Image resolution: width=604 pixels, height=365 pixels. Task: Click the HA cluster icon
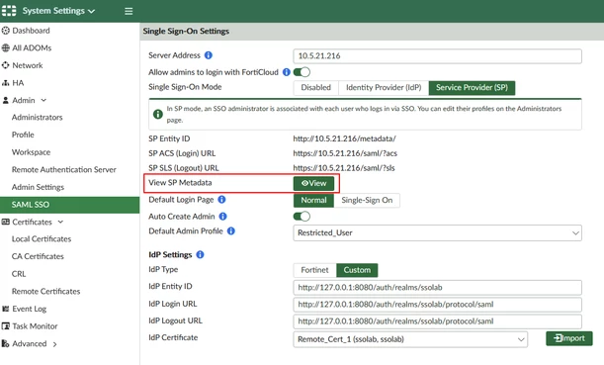pyautogui.click(x=5, y=83)
